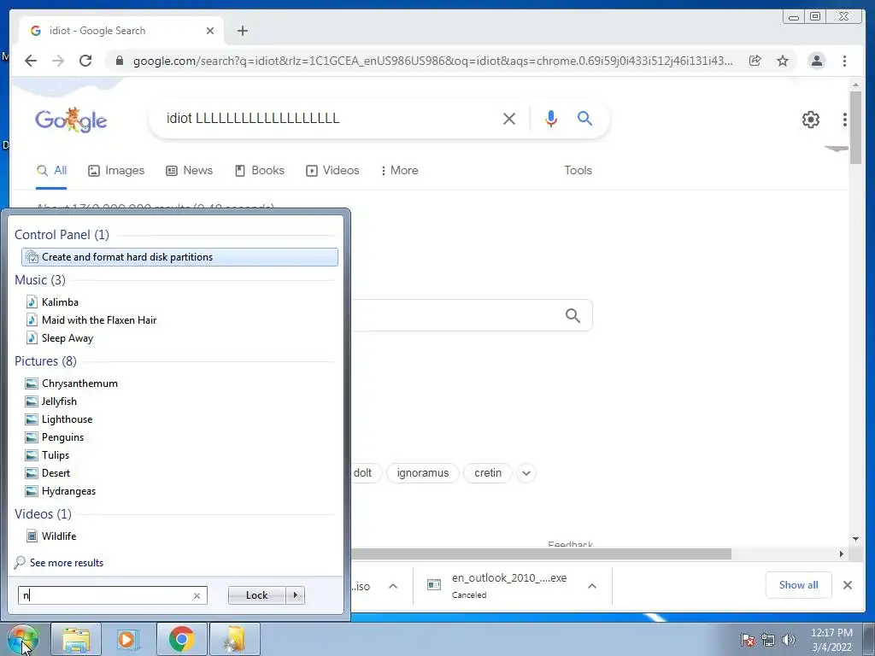Bookmark this page with the star icon
875x656 pixels.
tap(783, 61)
